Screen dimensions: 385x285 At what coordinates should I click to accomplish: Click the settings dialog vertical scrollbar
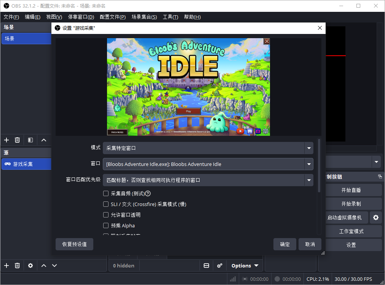pyautogui.click(x=319, y=165)
